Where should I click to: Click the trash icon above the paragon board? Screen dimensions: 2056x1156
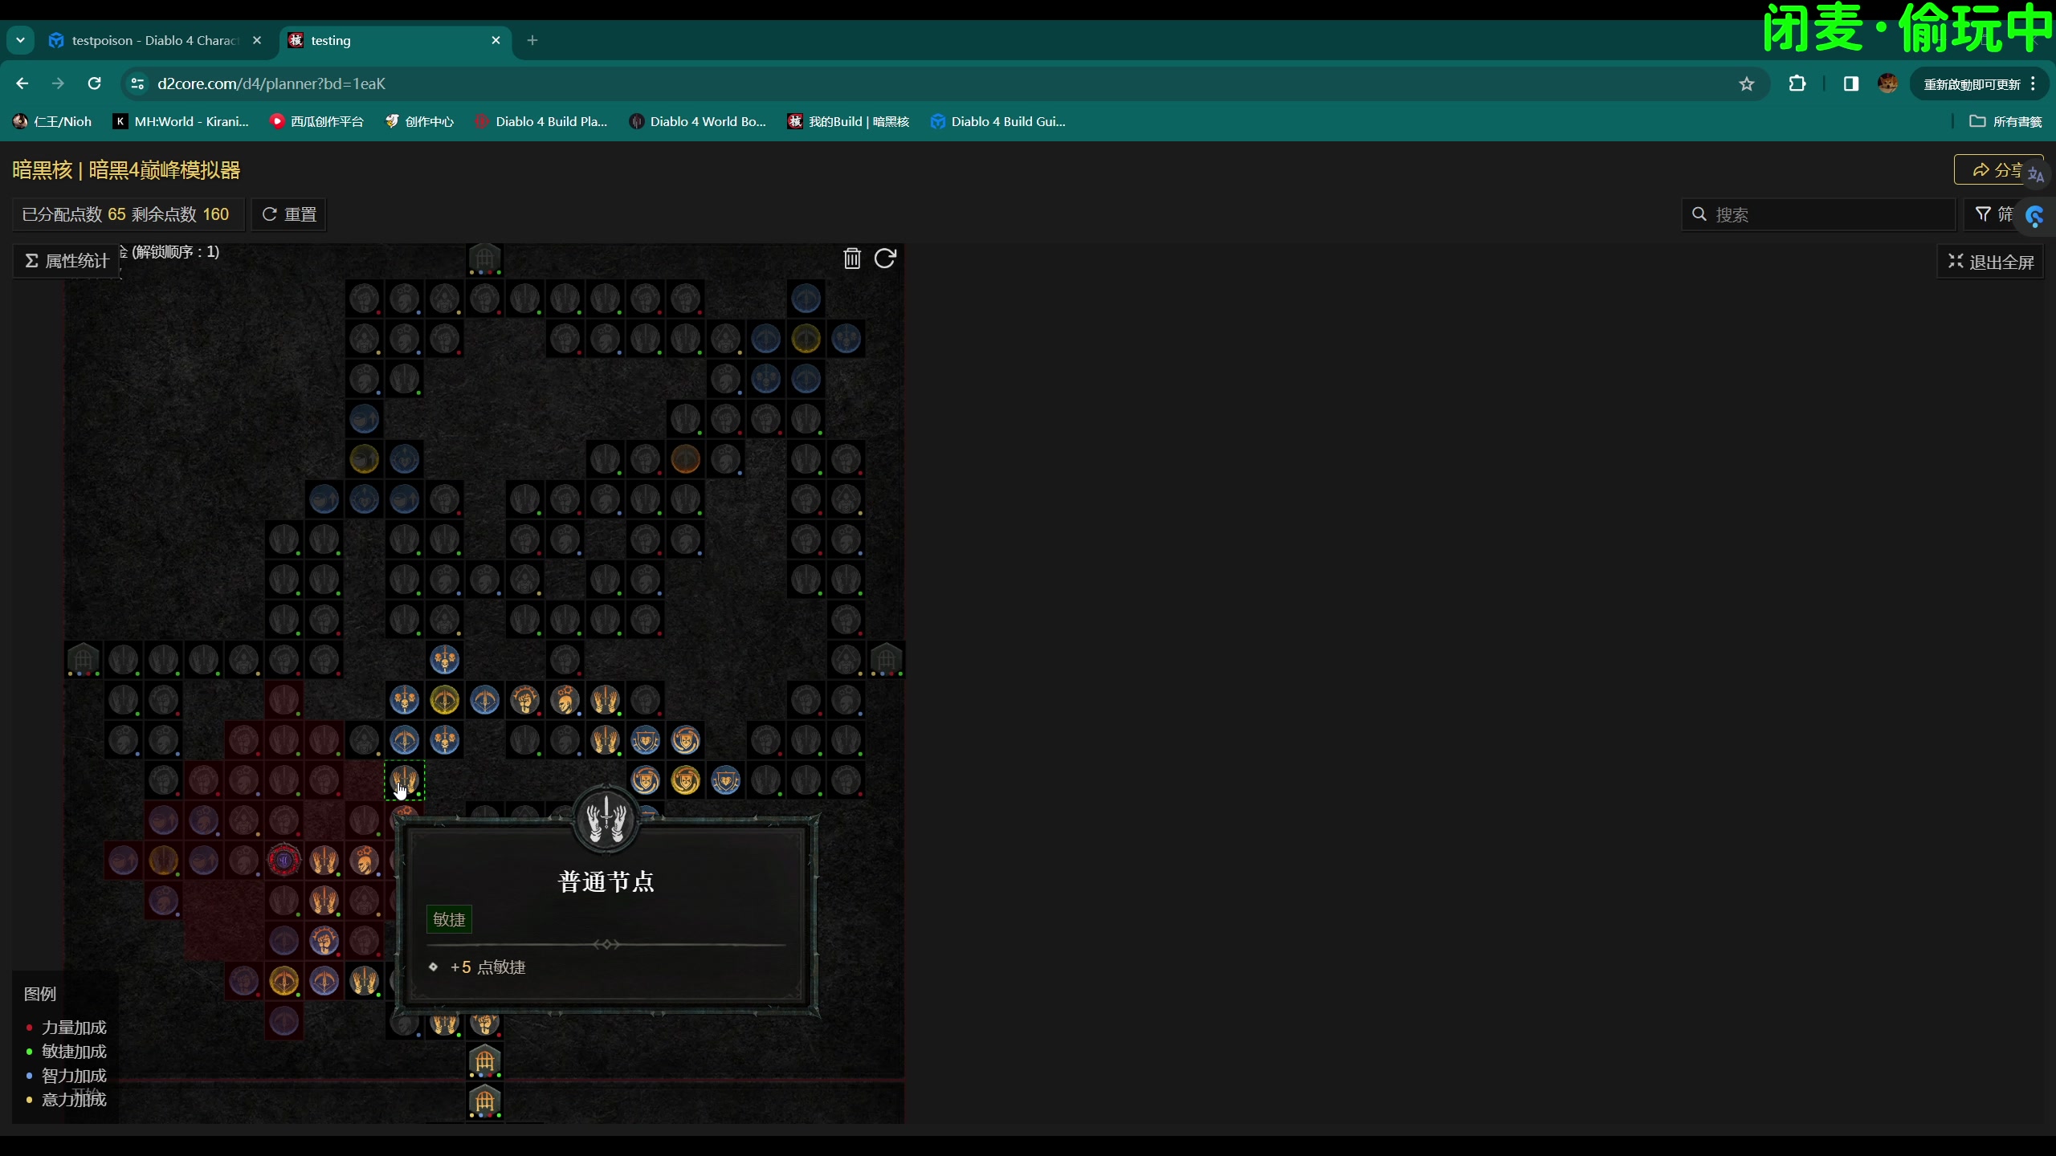pyautogui.click(x=852, y=258)
